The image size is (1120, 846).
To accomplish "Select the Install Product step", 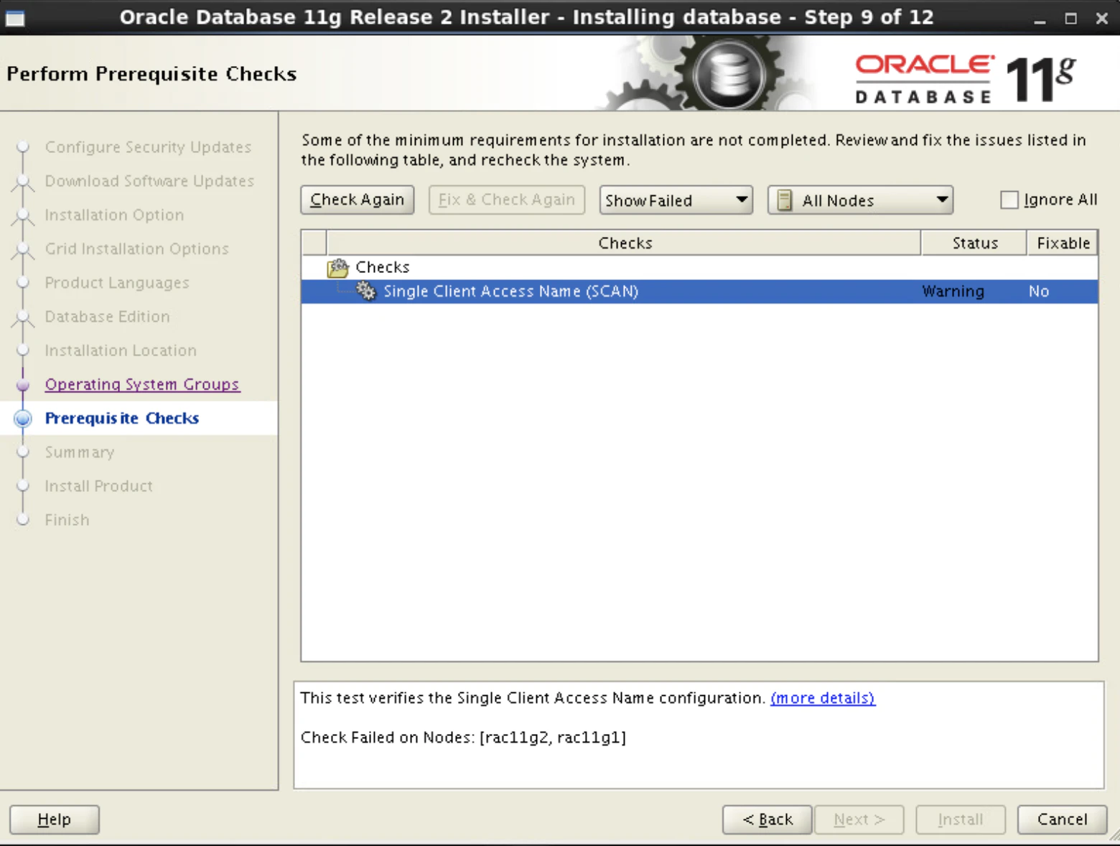I will click(99, 486).
